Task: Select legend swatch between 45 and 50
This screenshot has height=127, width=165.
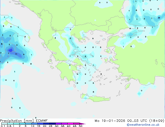Action: pos(77,124)
